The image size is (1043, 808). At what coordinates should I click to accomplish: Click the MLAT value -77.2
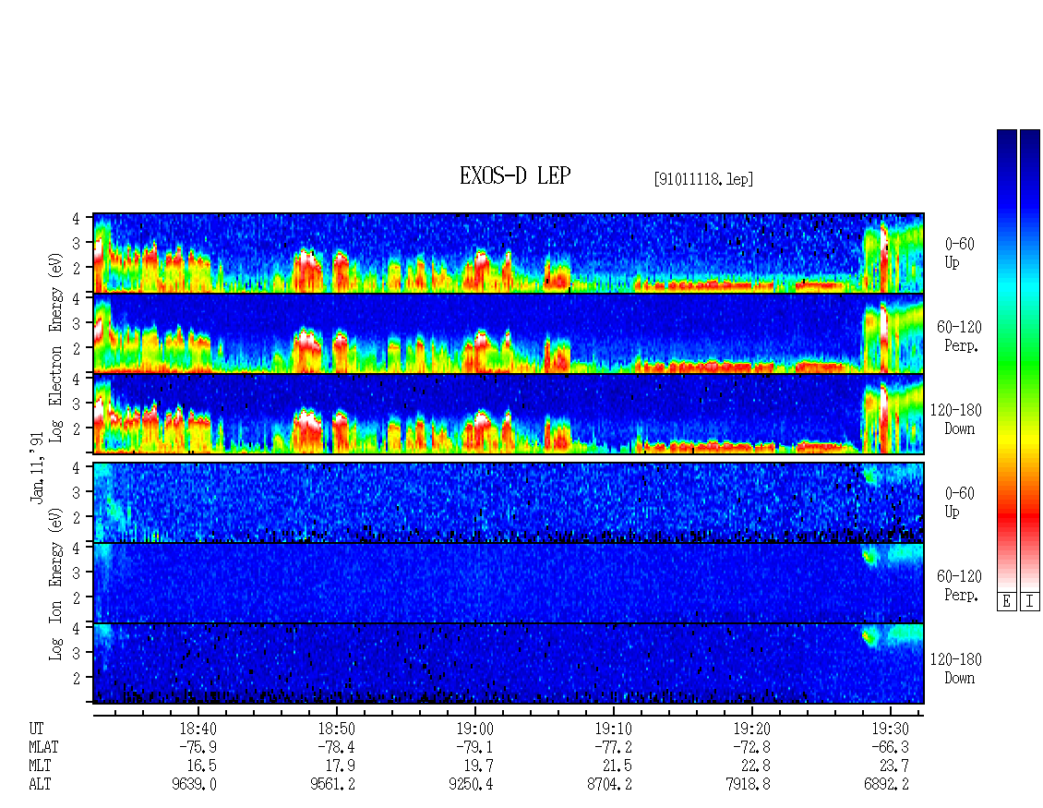(x=613, y=747)
